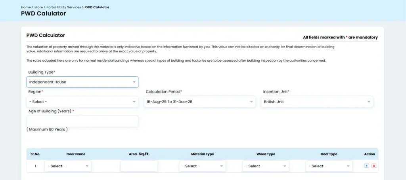
Task: Click the 'Wood Type' column header
Action: (266, 154)
